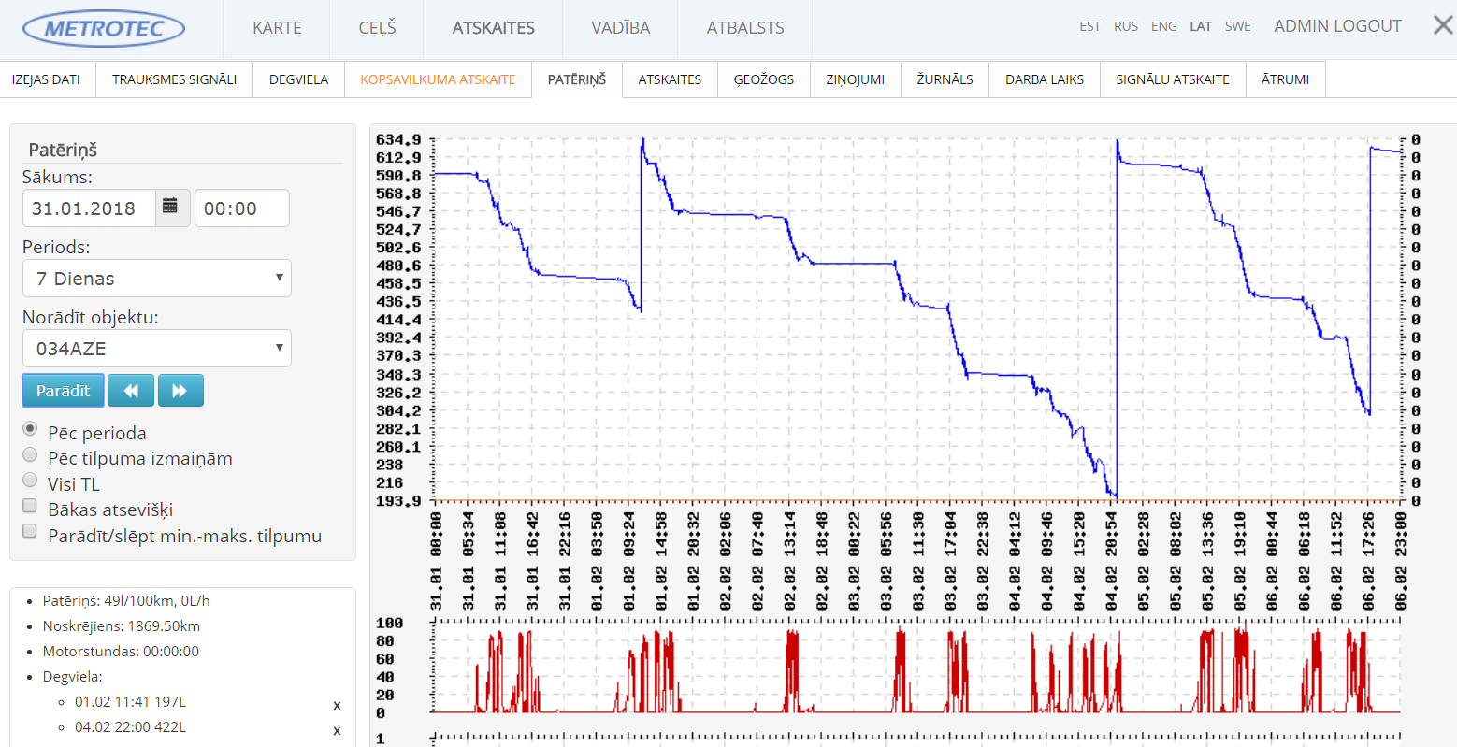Open the Periods '7 Dienas' dropdown
This screenshot has height=747, width=1457.
(156, 279)
